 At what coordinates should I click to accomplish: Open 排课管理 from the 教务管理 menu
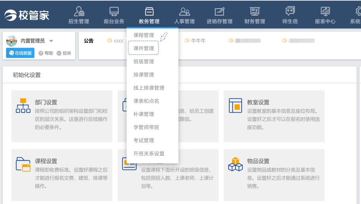[x=143, y=74]
